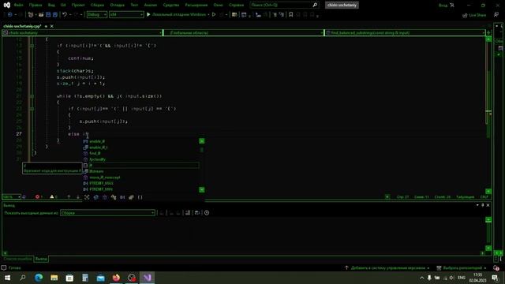Click the warnings count indicator
505x284 pixels.
(x=54, y=196)
